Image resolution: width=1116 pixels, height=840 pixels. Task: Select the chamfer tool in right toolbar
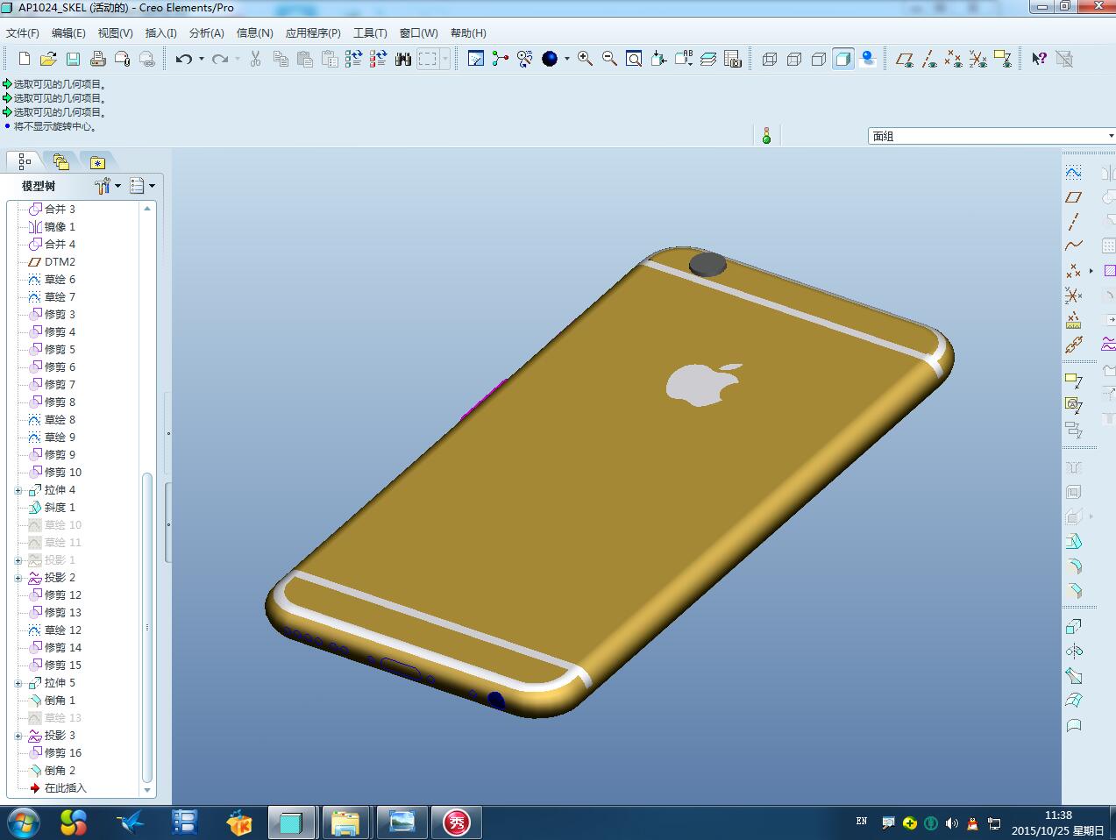tap(1073, 591)
